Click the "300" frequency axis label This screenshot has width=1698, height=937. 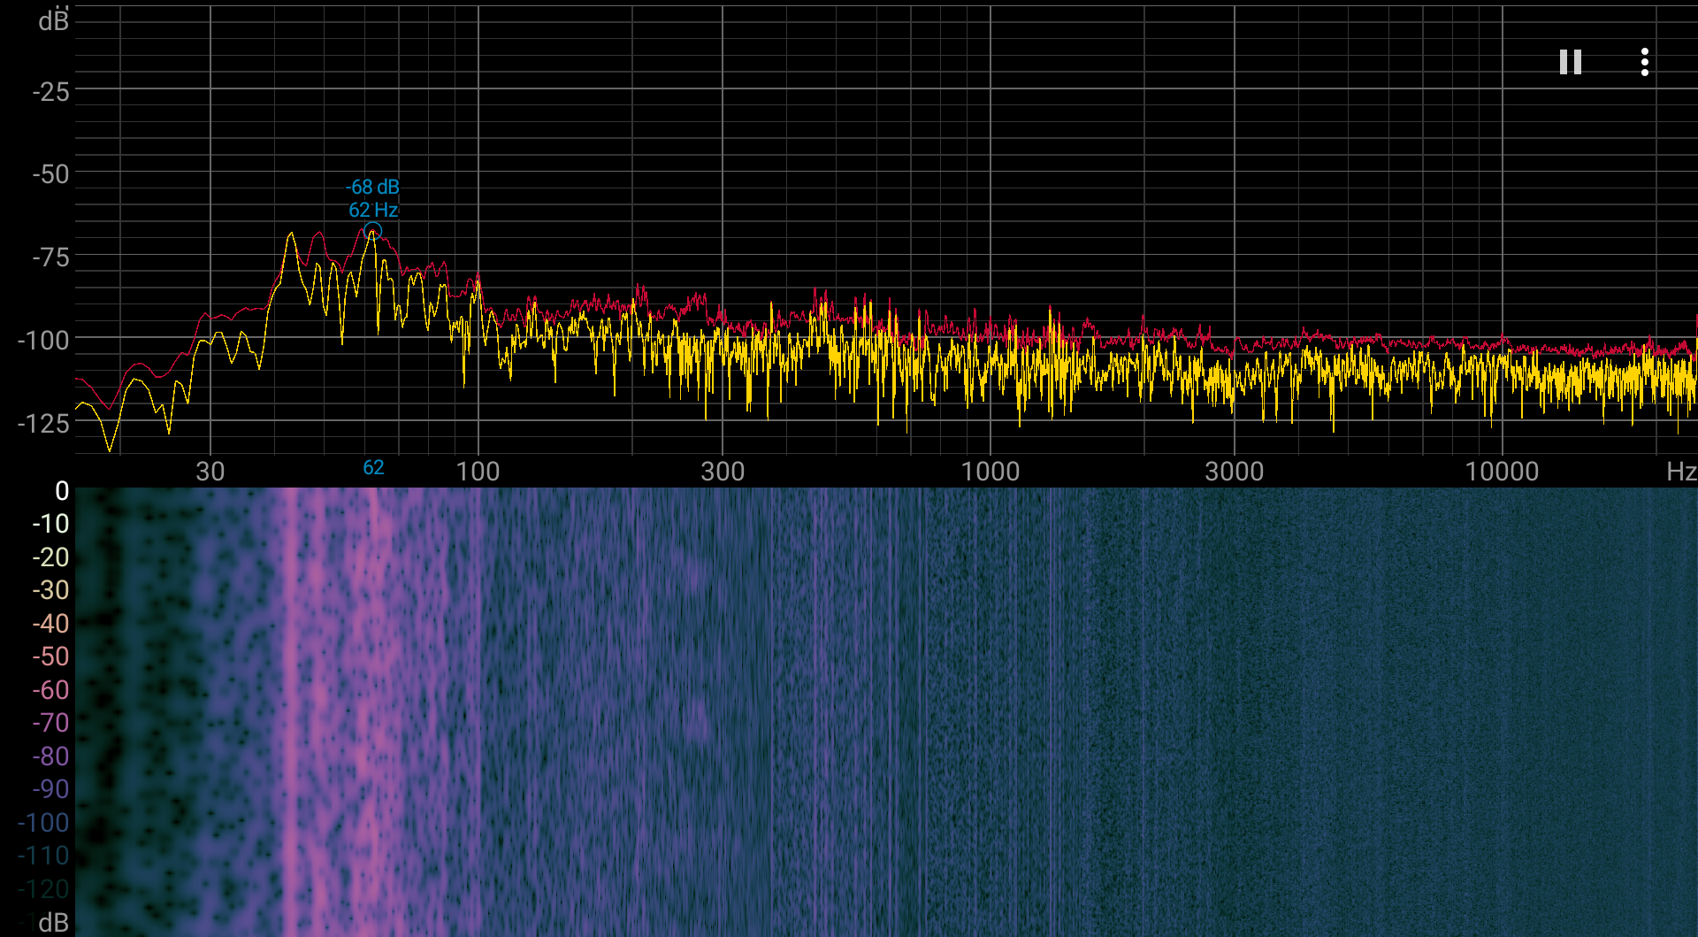click(x=723, y=471)
